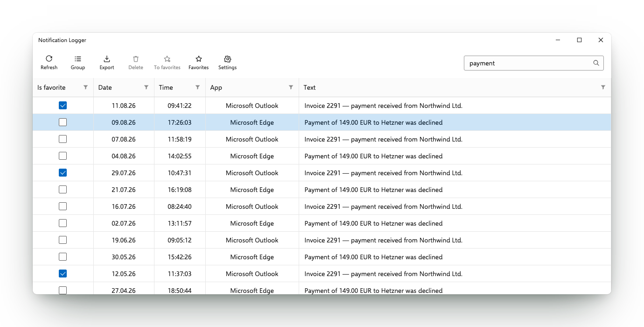
Task: Click the Refresh toolbar icon
Action: point(49,59)
